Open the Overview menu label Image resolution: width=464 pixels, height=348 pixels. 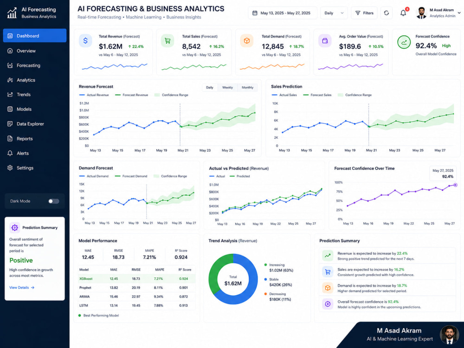point(26,51)
